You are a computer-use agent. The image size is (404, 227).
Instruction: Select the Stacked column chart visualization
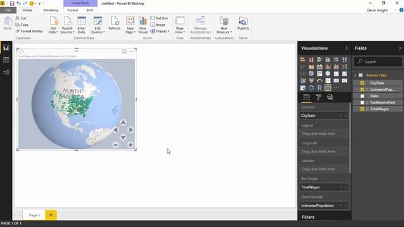(311, 59)
